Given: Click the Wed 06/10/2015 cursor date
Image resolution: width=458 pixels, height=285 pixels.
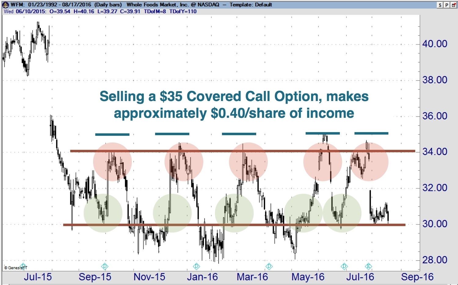Looking at the screenshot, I should click(25, 11).
